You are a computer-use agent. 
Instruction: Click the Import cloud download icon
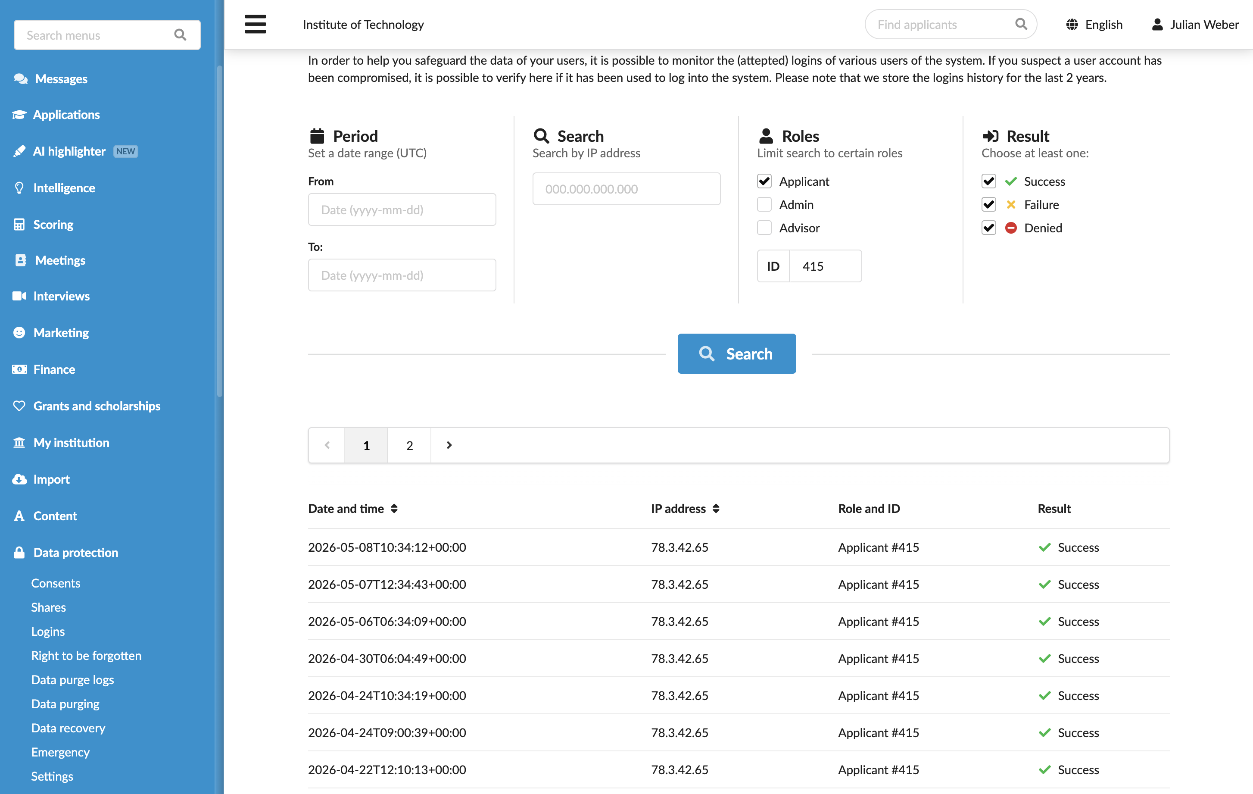(19, 479)
